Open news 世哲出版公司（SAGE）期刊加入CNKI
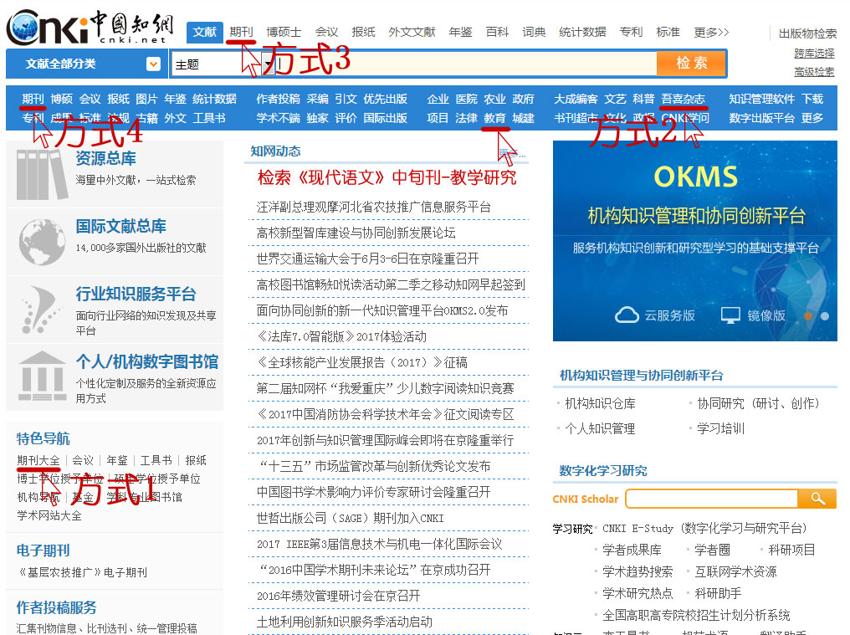Screen dimensions: 850x635 351,518
